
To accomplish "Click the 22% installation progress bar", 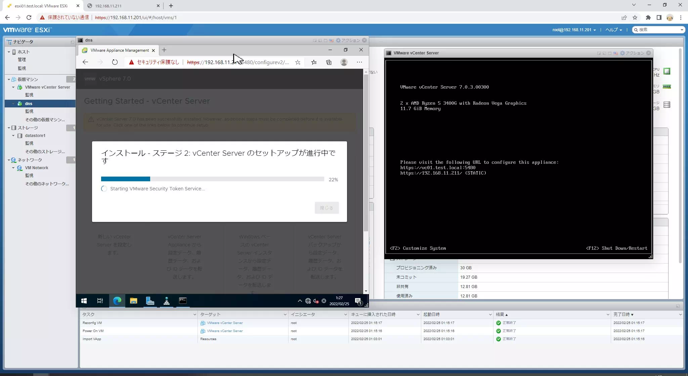I will coord(212,179).
